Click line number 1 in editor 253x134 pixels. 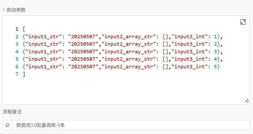[x=17, y=29]
